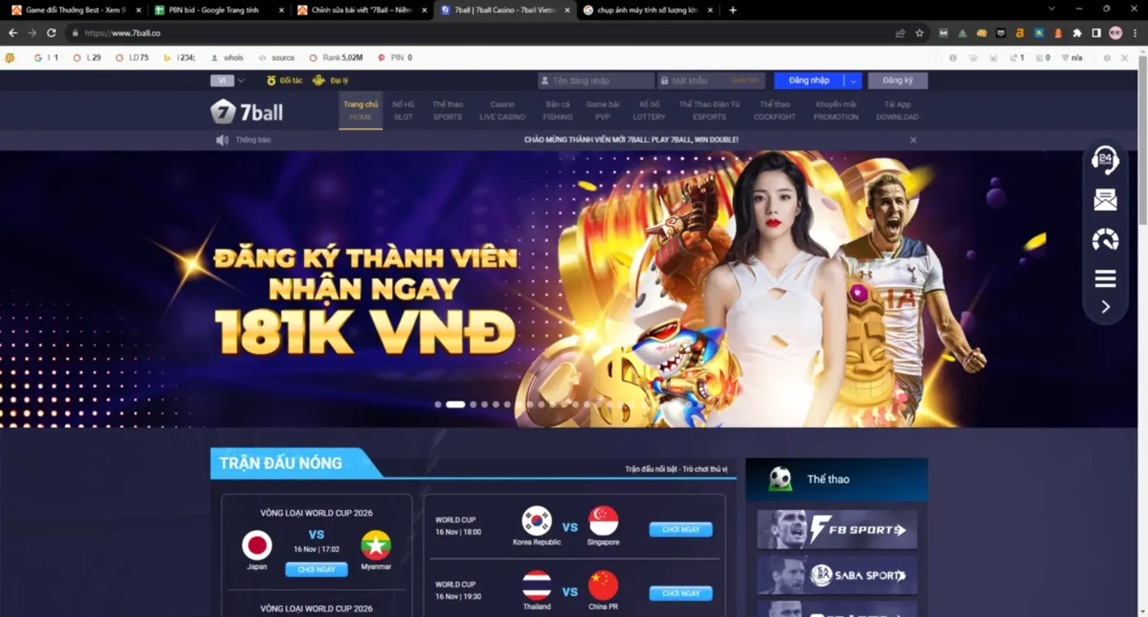Screen dimensions: 1148x617
Task: Click the Đăng ký register button
Action: point(897,80)
